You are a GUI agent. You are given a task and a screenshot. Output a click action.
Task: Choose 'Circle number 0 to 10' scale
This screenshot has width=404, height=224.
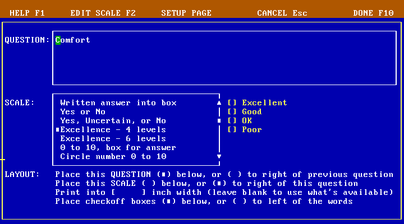[112, 157]
